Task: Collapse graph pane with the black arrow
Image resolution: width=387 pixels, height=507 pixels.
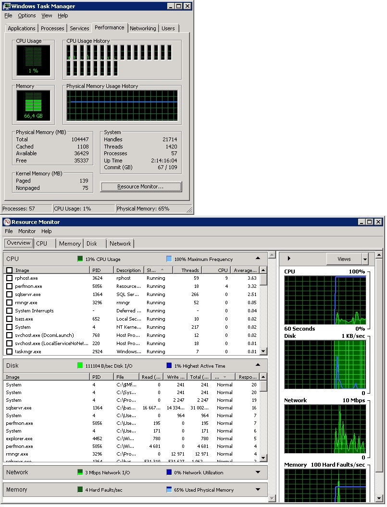Action: 289,259
